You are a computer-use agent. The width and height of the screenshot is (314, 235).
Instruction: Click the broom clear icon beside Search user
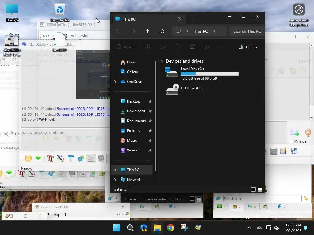(x=306, y=198)
